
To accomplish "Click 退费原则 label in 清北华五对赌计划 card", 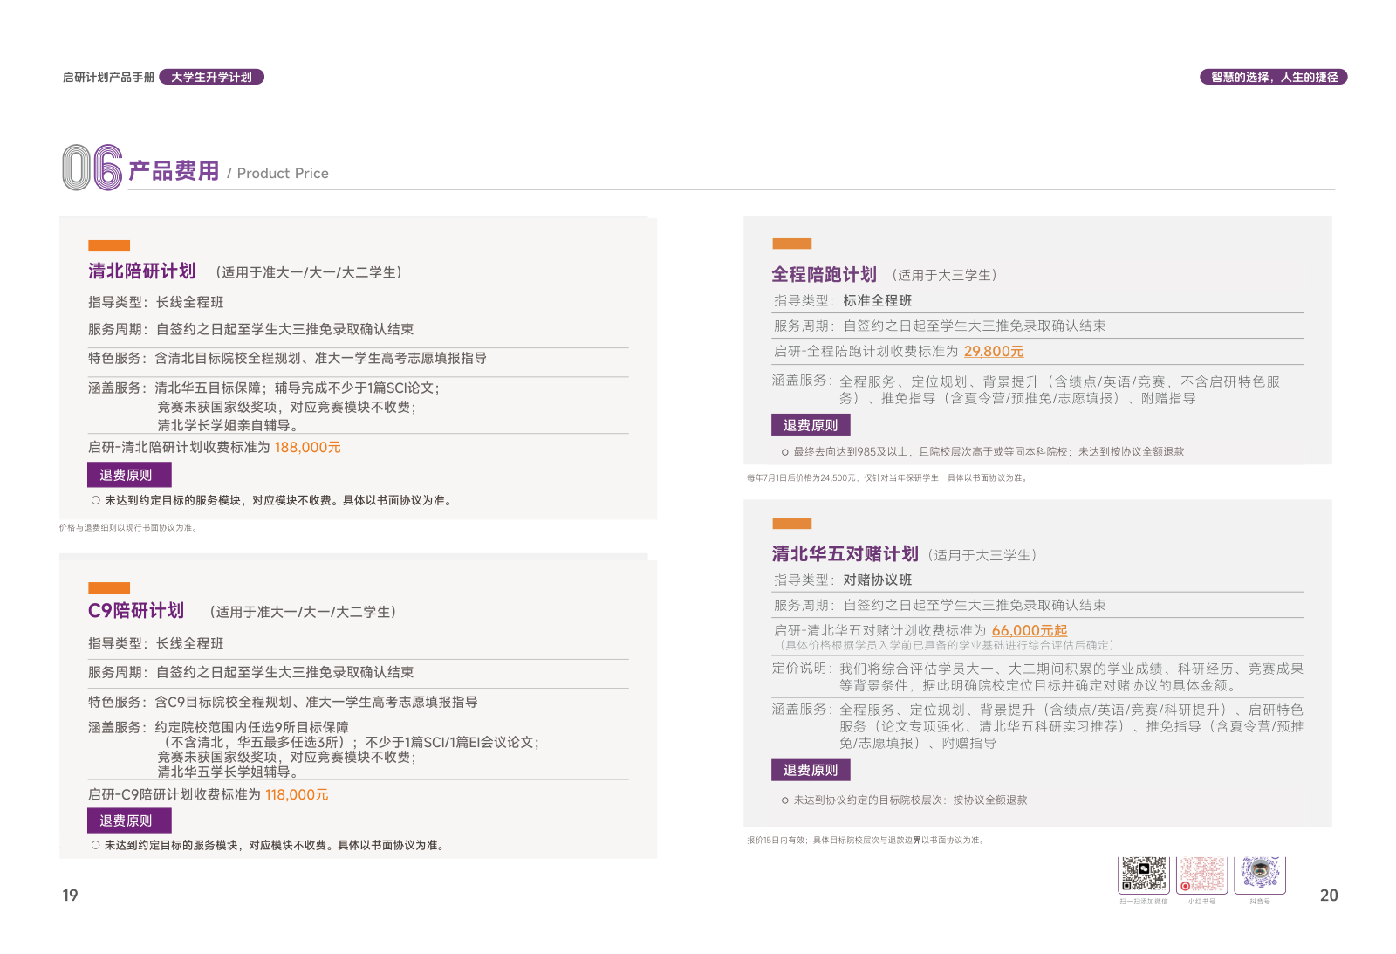I will (x=811, y=770).
